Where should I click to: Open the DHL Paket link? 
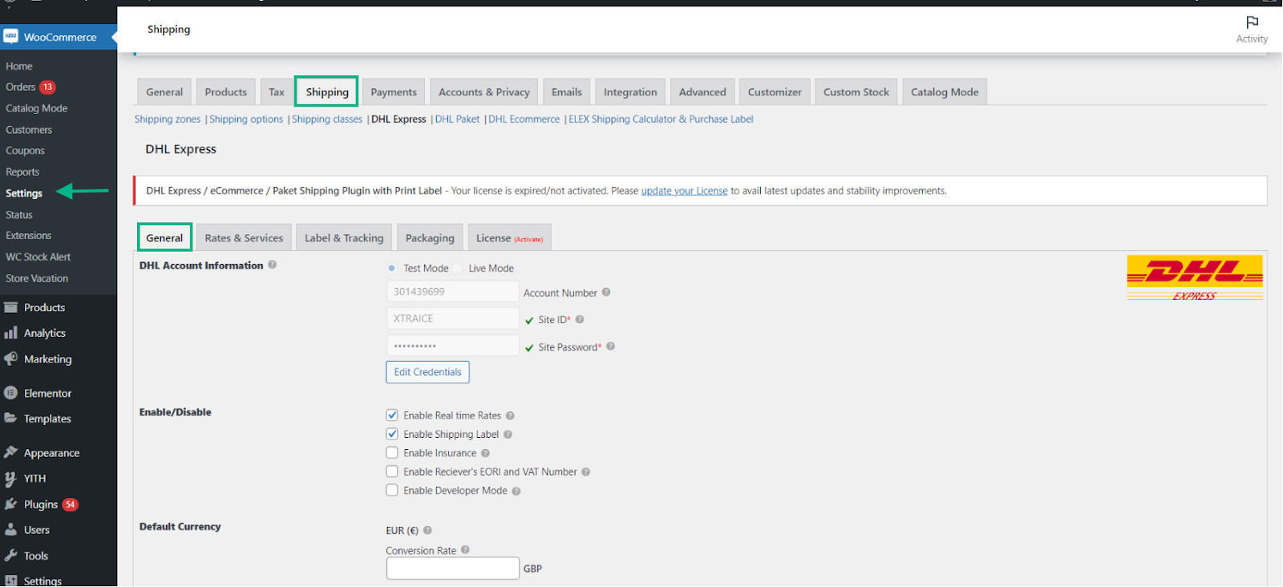pos(457,119)
